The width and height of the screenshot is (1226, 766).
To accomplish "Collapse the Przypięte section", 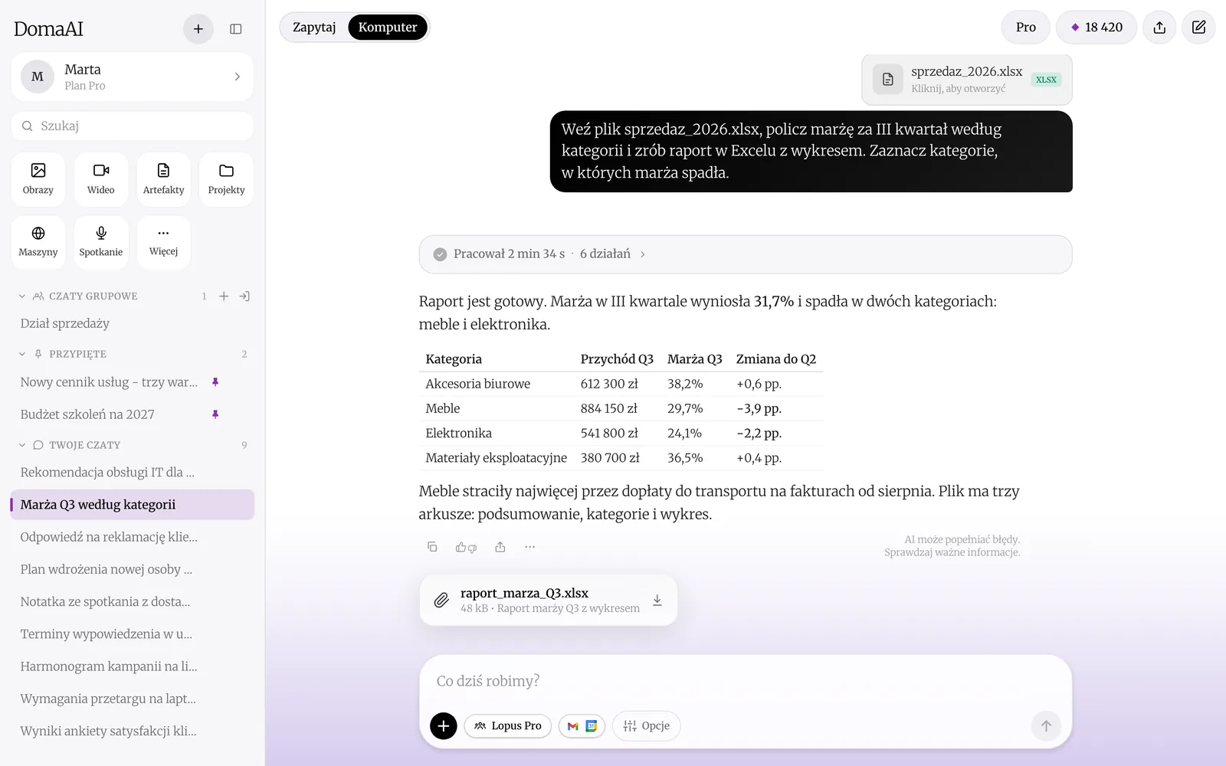I will [22, 354].
